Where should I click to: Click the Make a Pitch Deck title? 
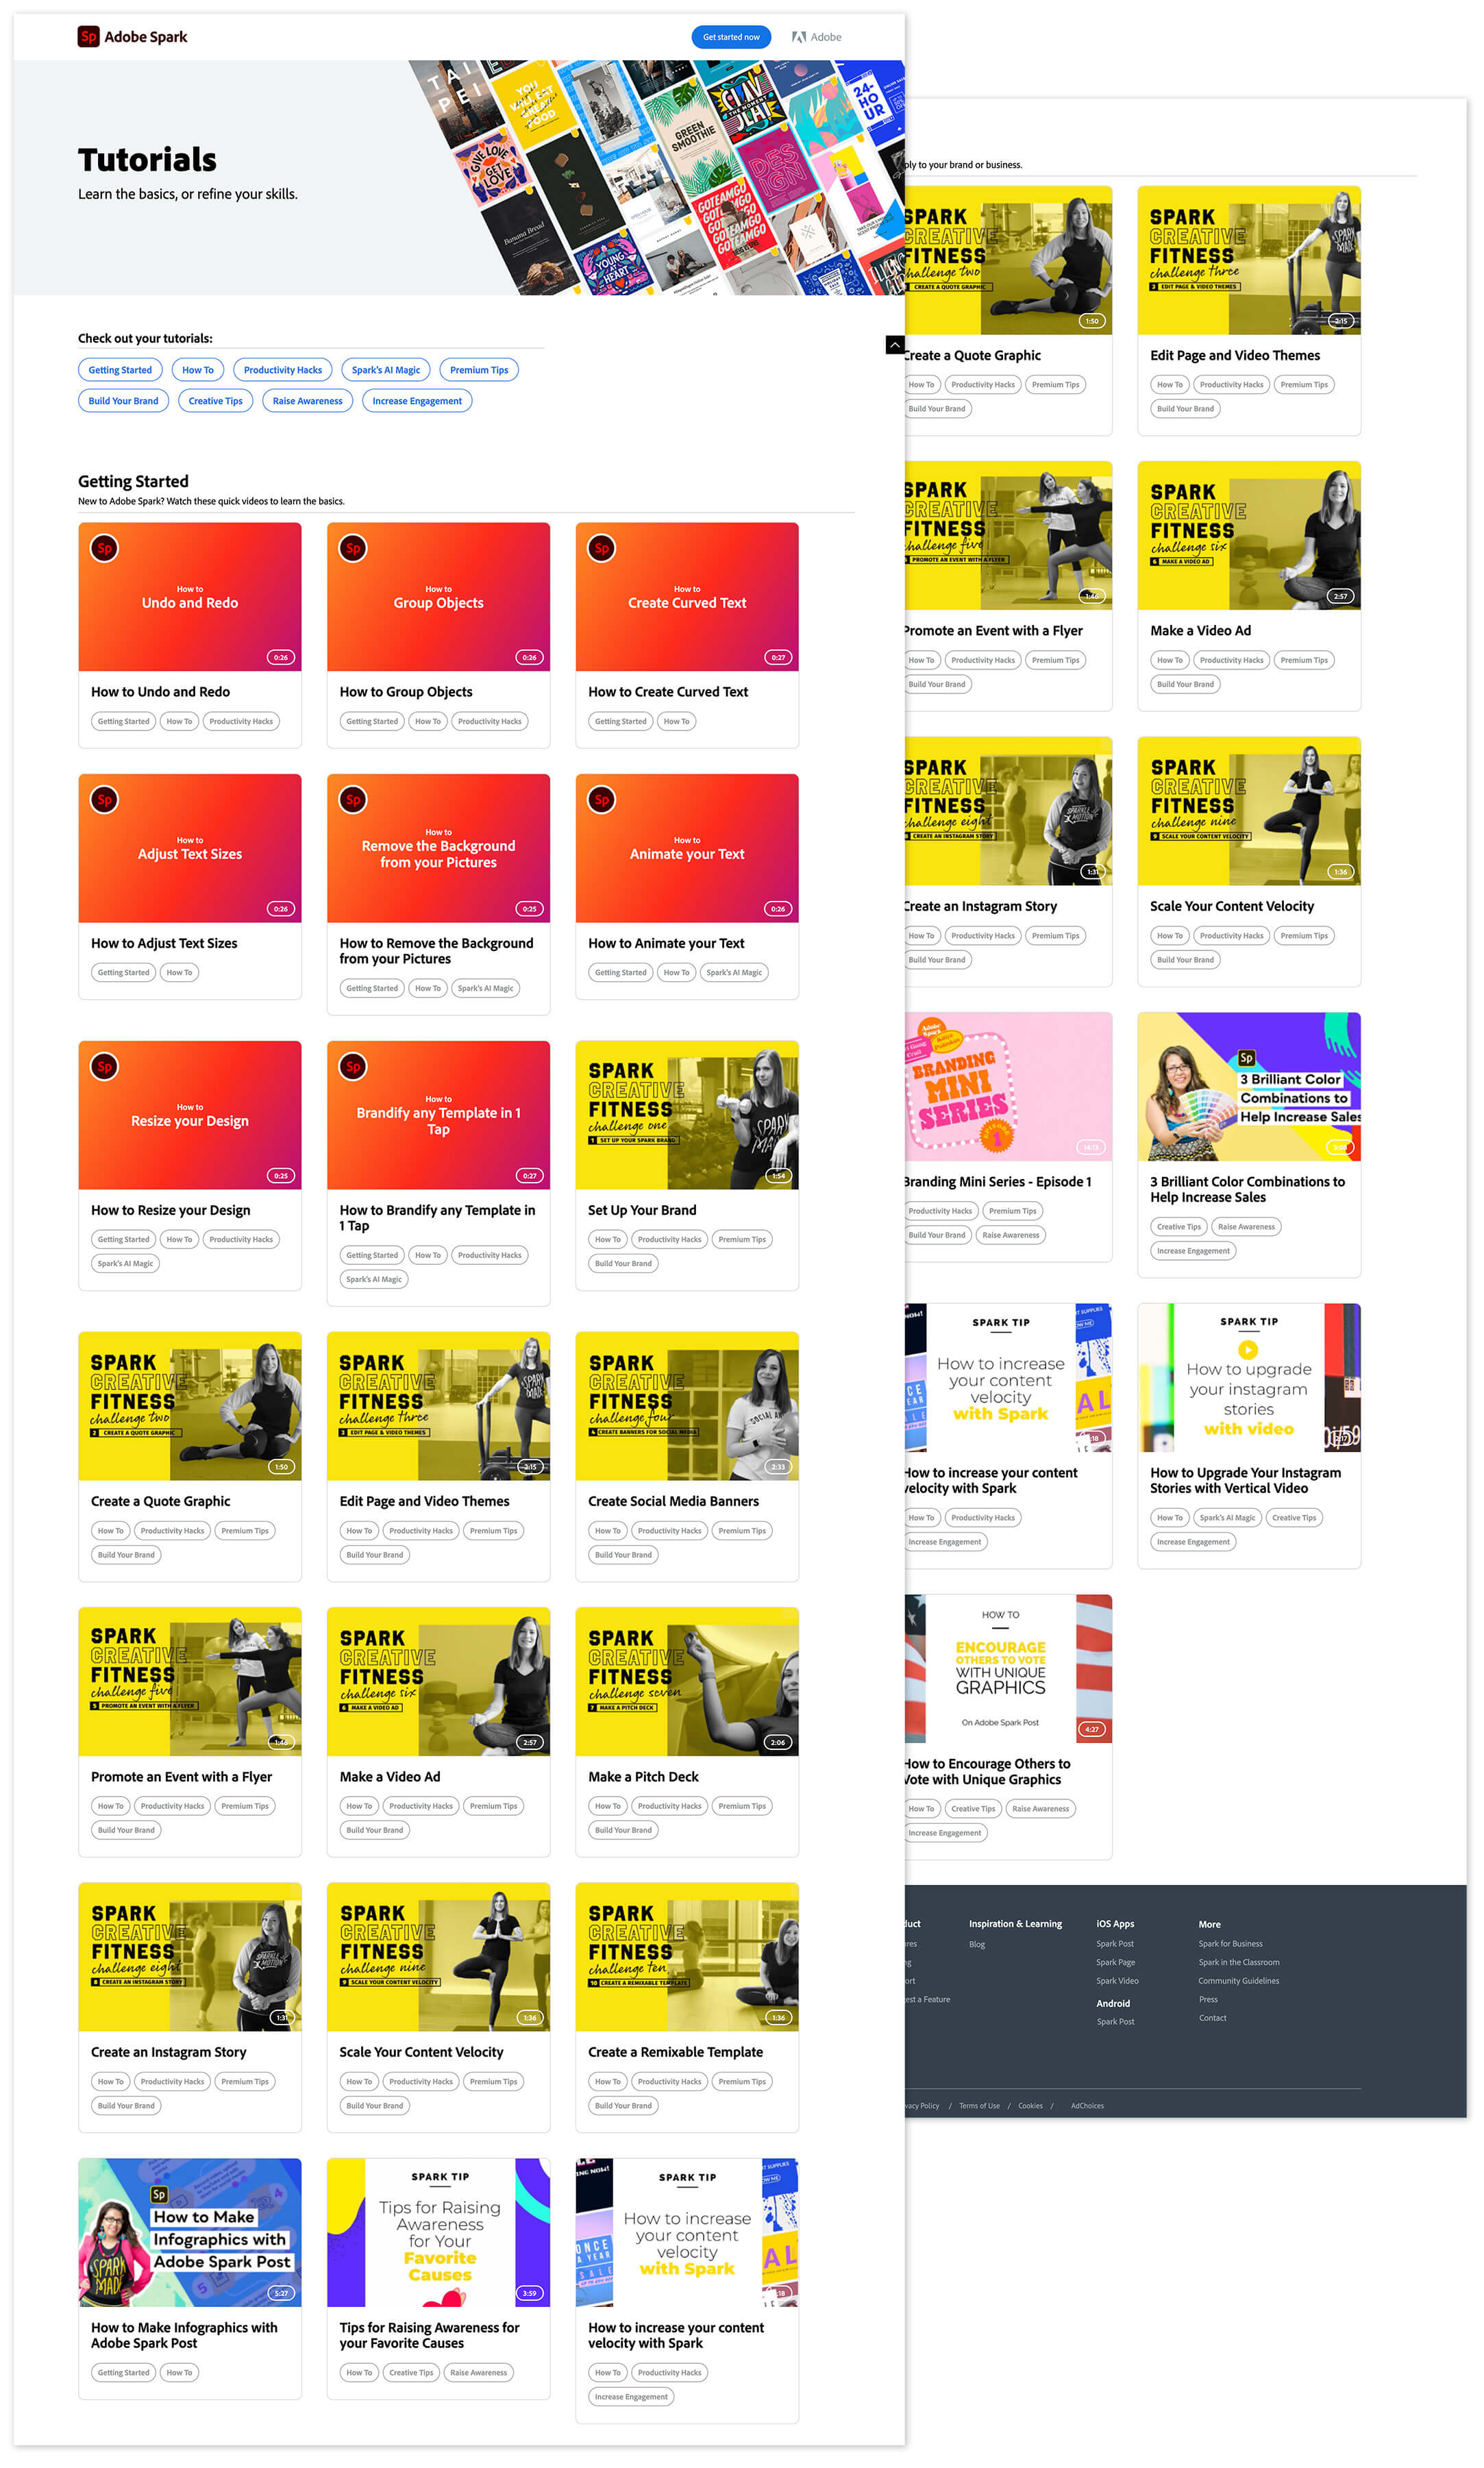coord(643,1777)
